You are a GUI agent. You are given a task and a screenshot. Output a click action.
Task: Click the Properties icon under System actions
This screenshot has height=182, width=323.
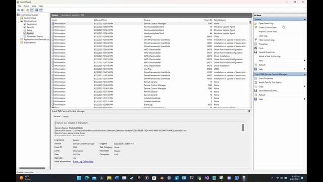pos(256,44)
